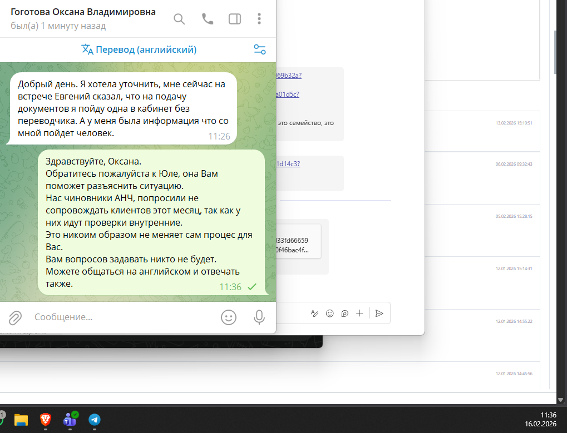
Task: Focus the Сообщение... message field
Action: coord(123,317)
